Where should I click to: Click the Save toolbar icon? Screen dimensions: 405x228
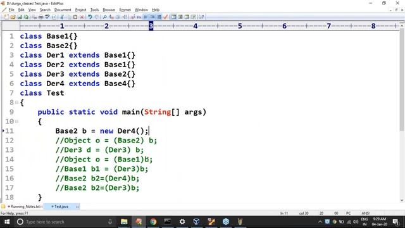(x=20, y=17)
